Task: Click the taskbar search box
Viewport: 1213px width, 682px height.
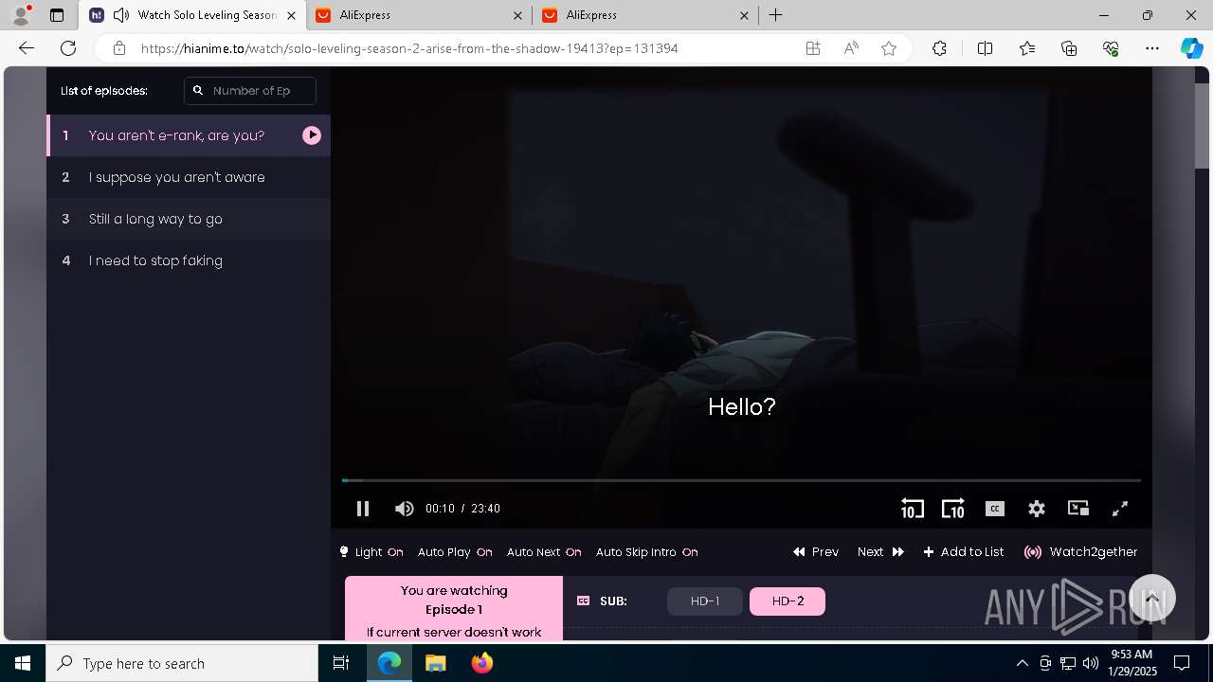Action: (x=182, y=663)
